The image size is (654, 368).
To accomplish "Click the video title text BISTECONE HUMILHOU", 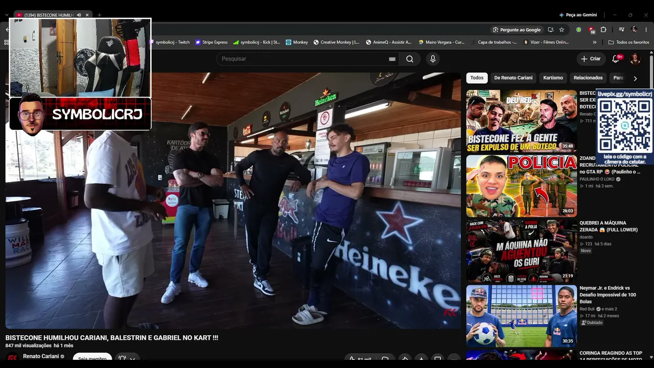I will (x=112, y=338).
